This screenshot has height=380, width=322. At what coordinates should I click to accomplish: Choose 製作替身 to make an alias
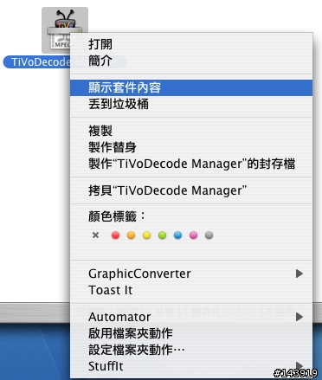click(x=191, y=147)
